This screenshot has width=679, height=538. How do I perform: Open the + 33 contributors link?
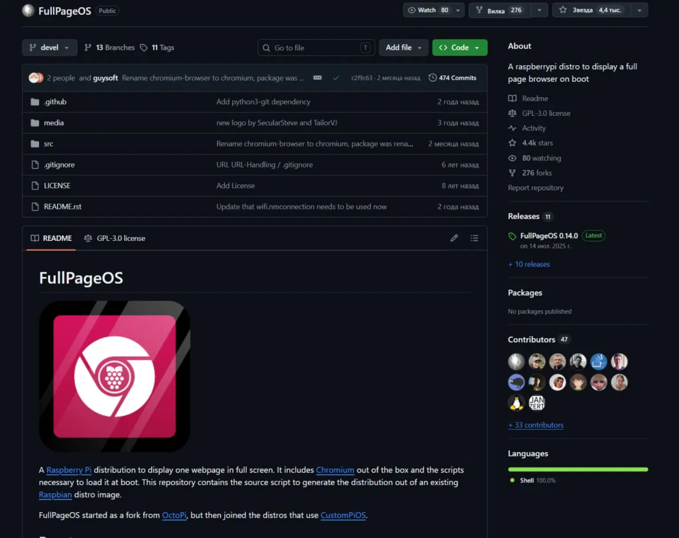[x=536, y=425]
